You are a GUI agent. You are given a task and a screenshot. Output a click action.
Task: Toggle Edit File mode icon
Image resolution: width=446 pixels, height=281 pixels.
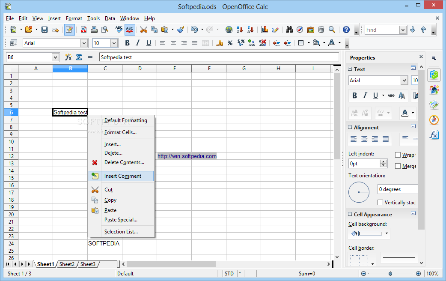(69, 30)
